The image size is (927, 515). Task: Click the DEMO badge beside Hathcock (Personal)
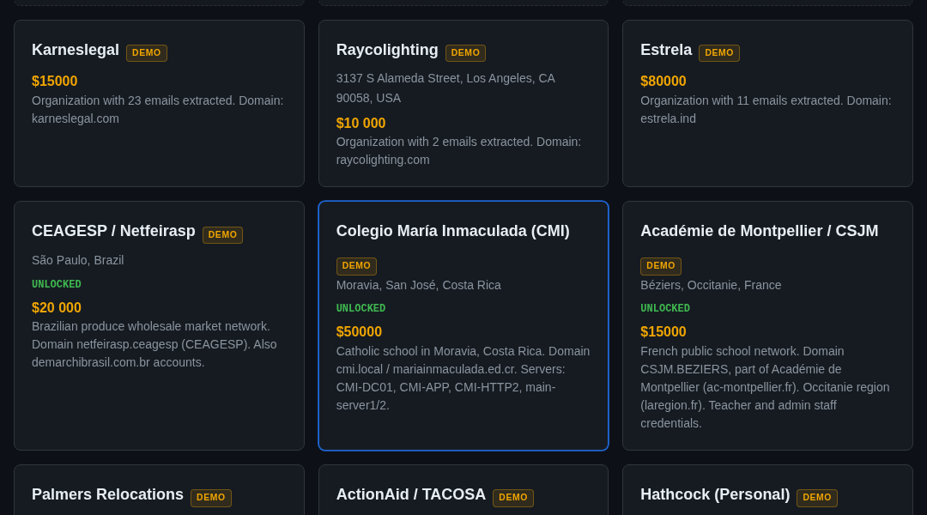click(x=817, y=498)
